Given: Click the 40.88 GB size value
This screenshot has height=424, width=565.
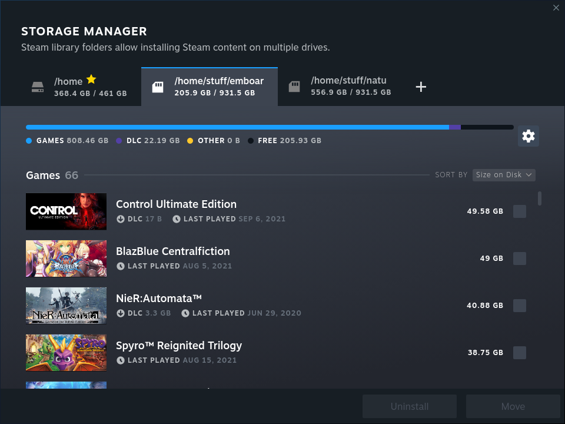Looking at the screenshot, I should (x=485, y=306).
